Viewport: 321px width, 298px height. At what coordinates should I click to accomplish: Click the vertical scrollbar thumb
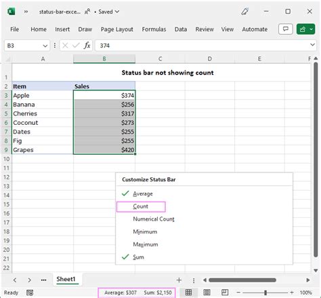316,160
